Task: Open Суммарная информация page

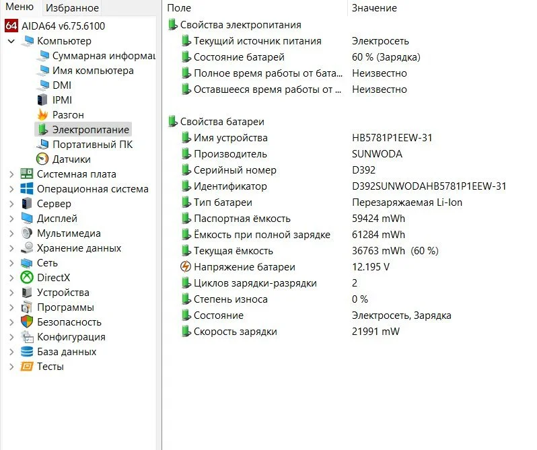Action: (103, 56)
